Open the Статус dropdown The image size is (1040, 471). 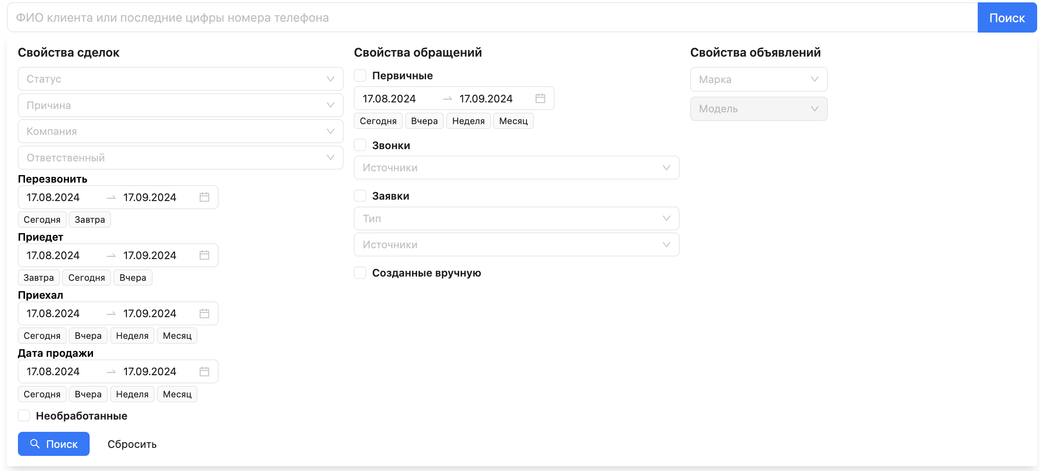[180, 79]
